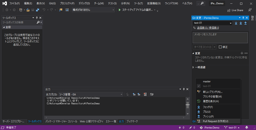Click the go to next message icon
256x130 pixels.
click(x=139, y=94)
